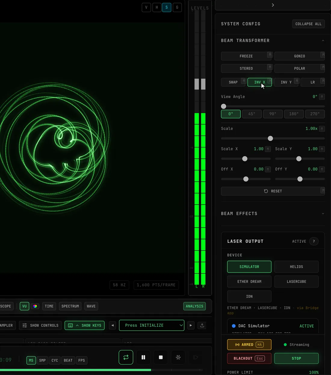
Task: Disable the INV X toggle
Action: (259, 82)
